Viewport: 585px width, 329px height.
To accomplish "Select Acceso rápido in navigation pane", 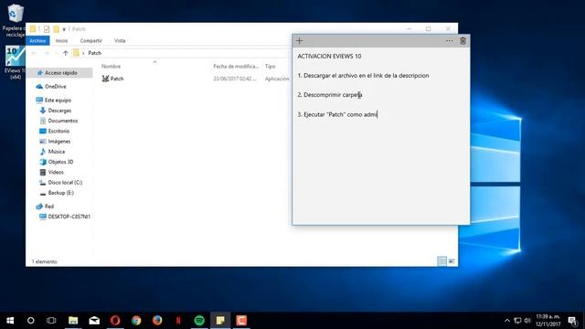I will tap(61, 73).
